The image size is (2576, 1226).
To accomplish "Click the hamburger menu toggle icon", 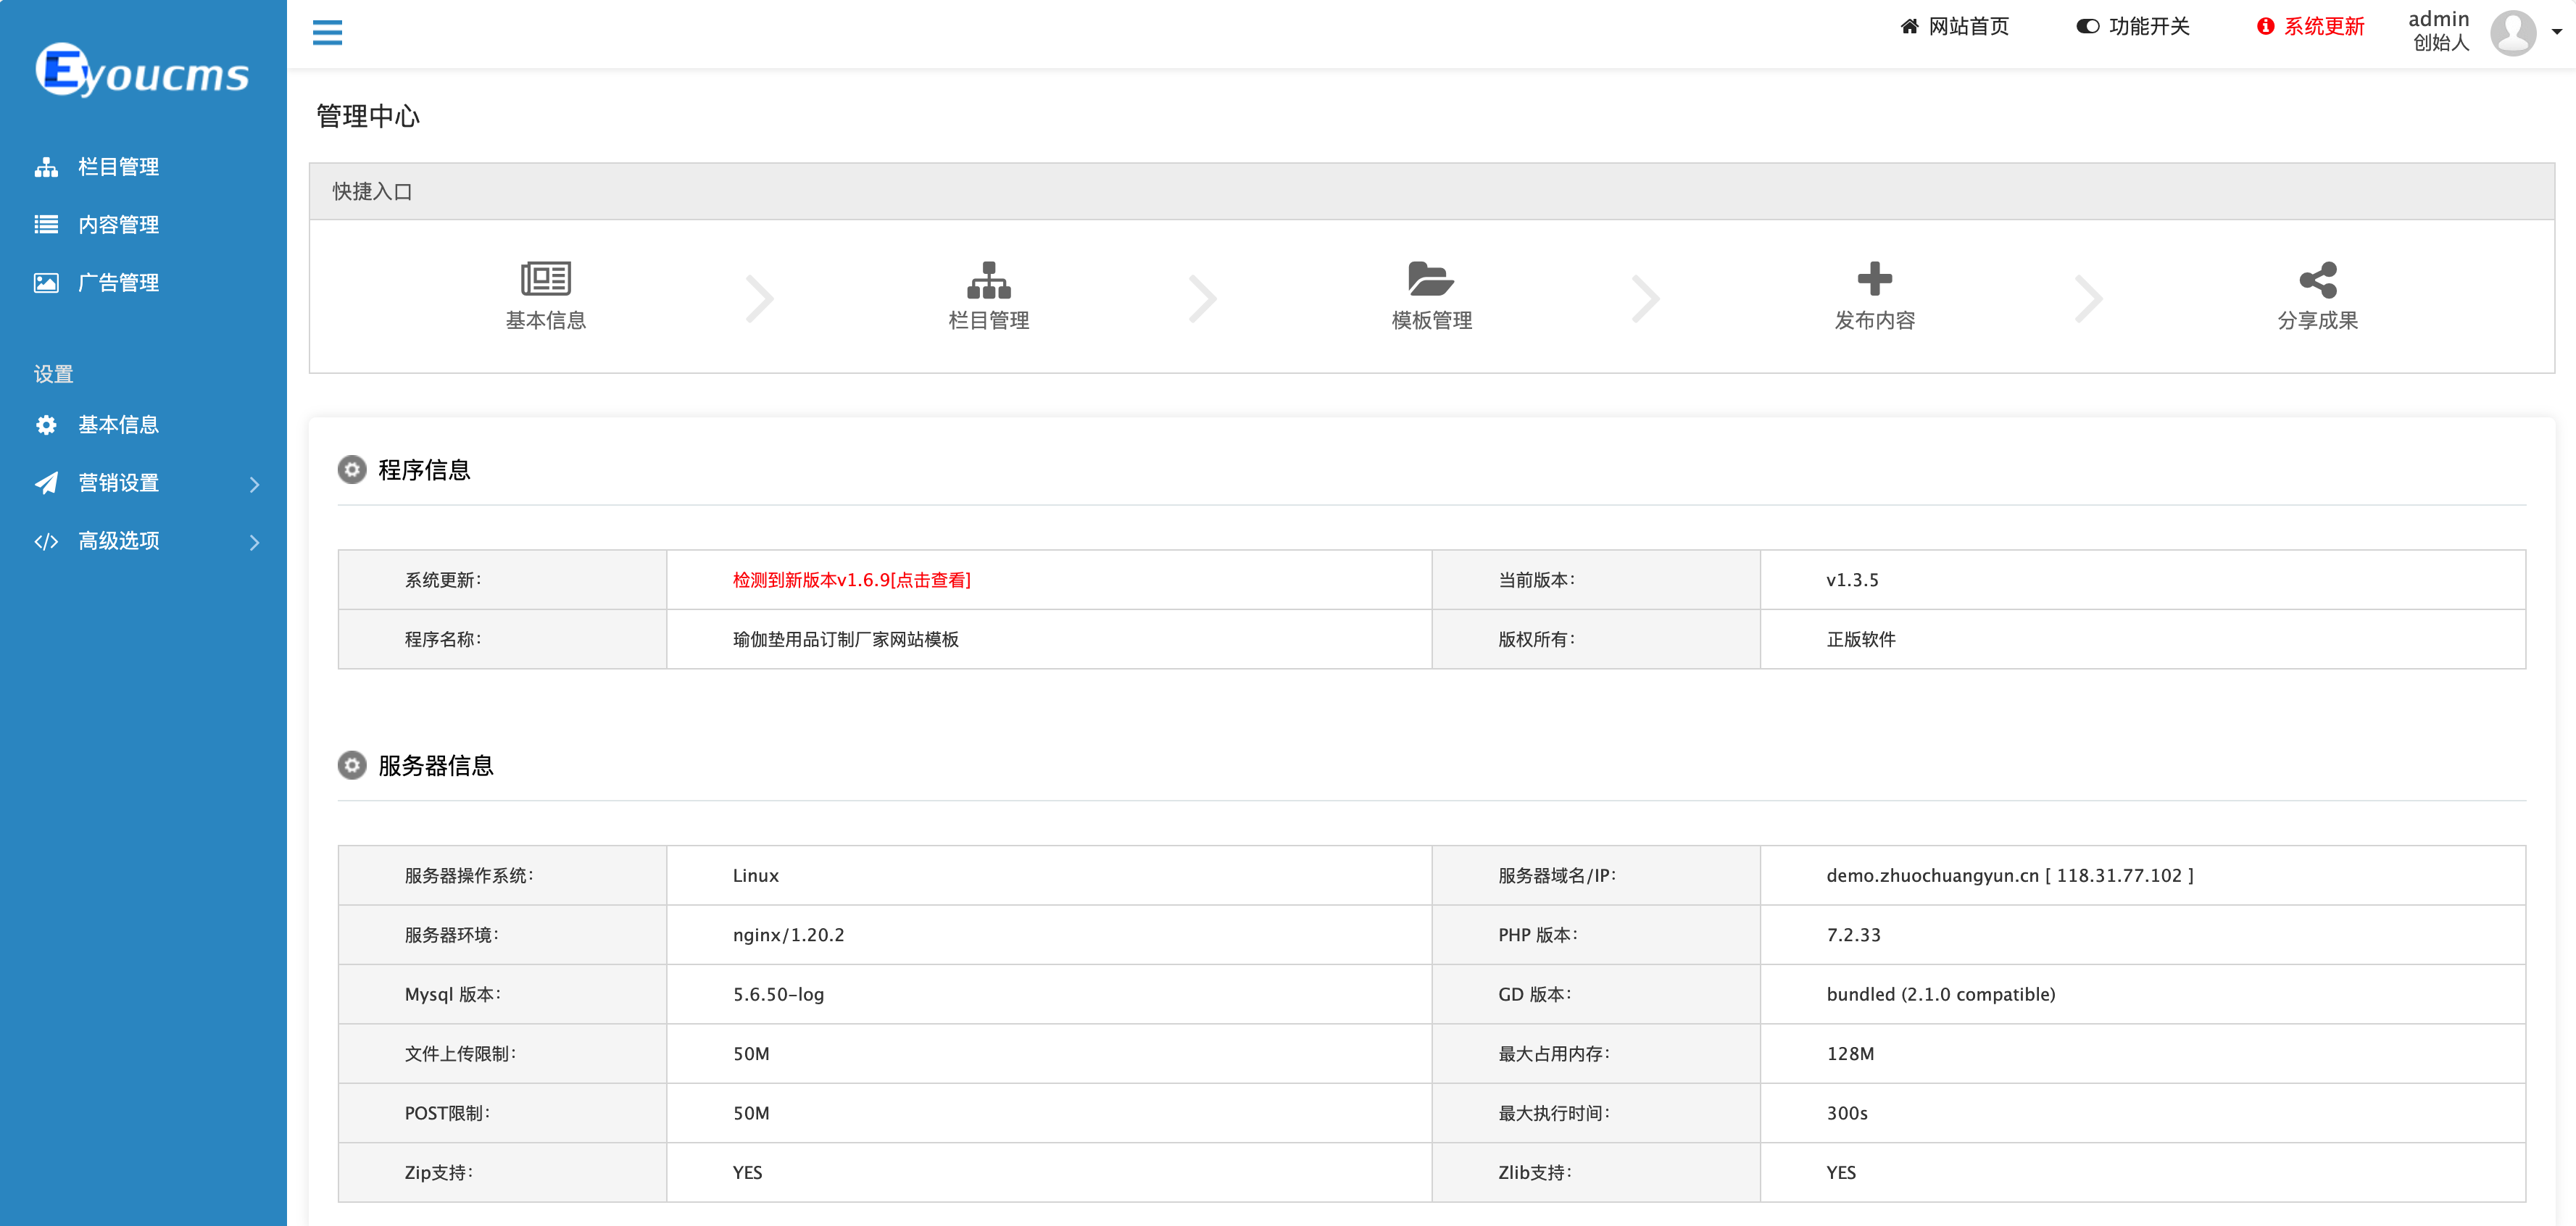I will [327, 32].
